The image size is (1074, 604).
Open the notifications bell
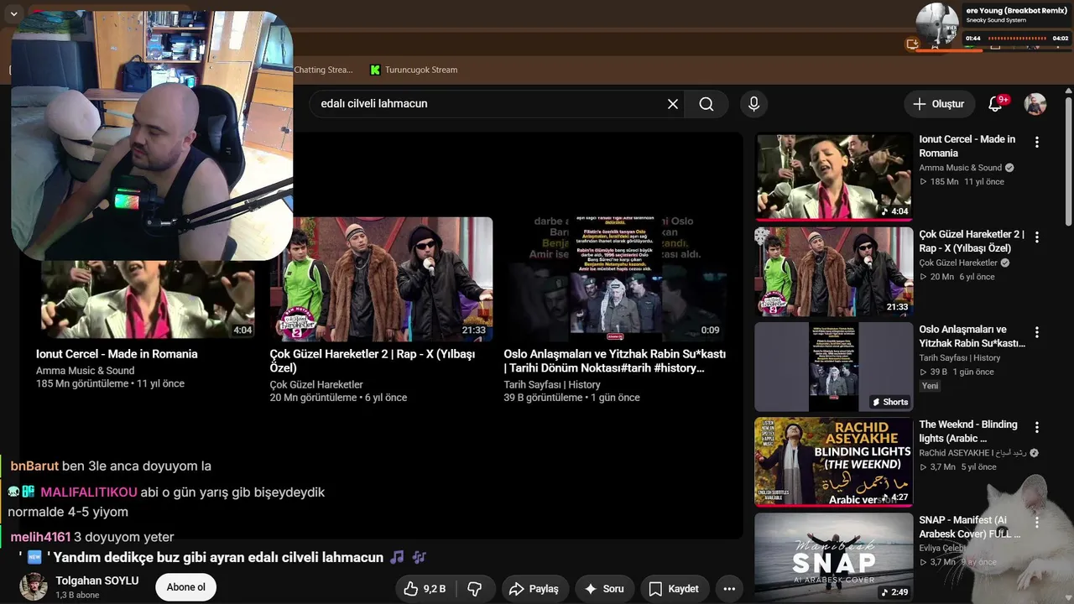coord(996,104)
